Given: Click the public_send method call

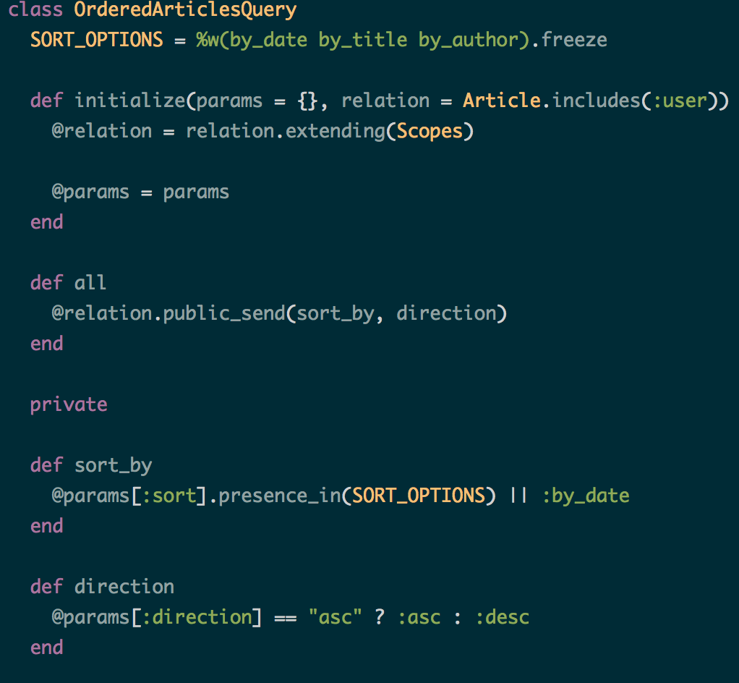Looking at the screenshot, I should (x=225, y=313).
